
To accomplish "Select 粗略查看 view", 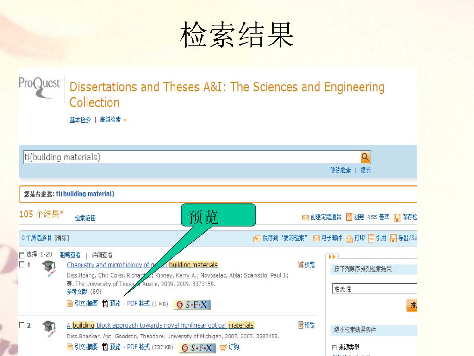I will 70,255.
